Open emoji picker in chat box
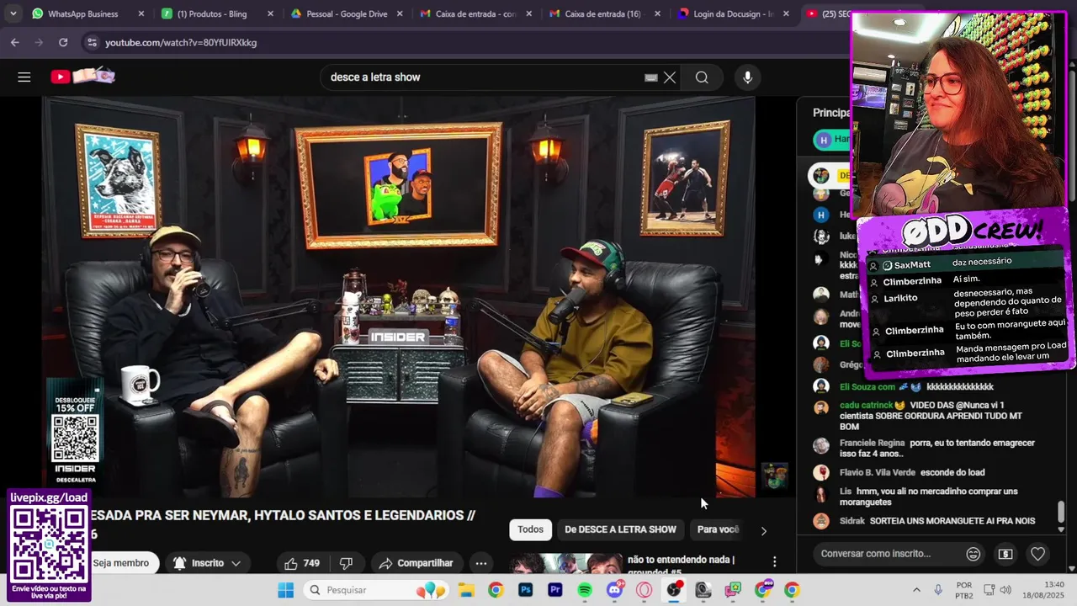This screenshot has width=1077, height=606. tap(973, 554)
